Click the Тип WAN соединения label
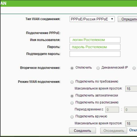 43,19
